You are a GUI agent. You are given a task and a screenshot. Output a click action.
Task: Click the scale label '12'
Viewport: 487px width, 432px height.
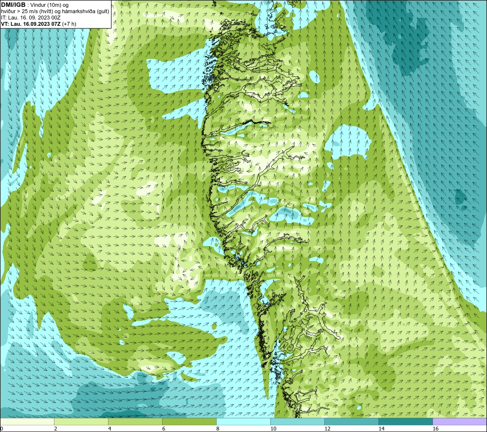327,429
